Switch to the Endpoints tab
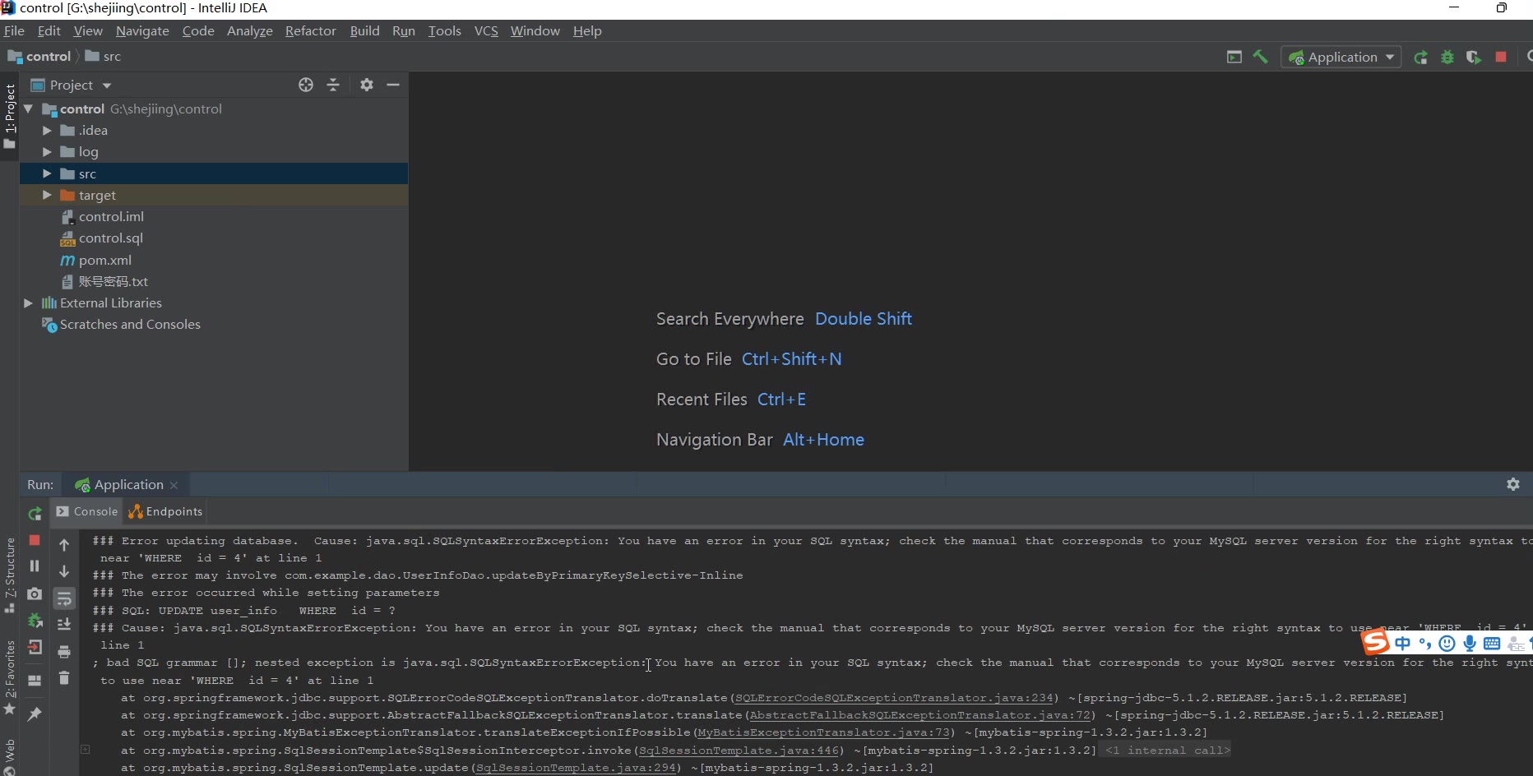Image resolution: width=1533 pixels, height=776 pixels. [x=165, y=511]
